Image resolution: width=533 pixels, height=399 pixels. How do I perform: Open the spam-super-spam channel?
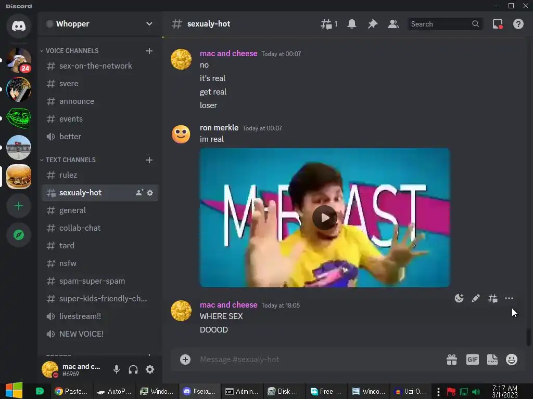[100, 281]
